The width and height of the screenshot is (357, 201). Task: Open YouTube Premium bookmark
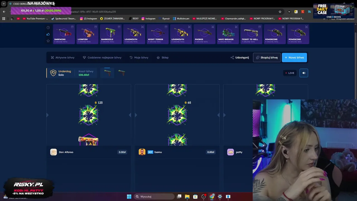35,18
